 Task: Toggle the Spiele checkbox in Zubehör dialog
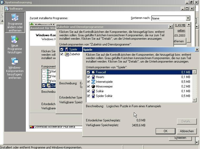click(62, 49)
